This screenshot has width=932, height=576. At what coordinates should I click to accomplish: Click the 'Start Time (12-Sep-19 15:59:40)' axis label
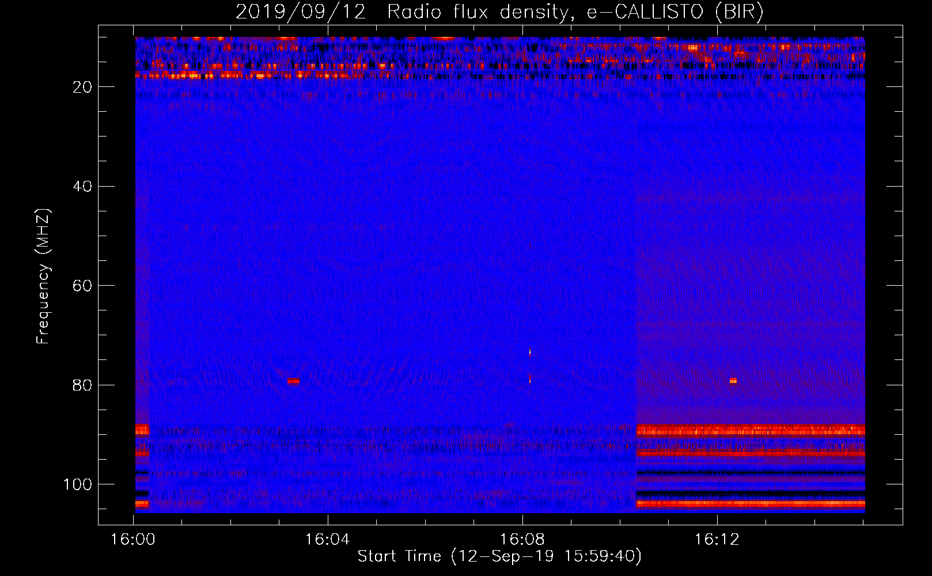tap(499, 556)
